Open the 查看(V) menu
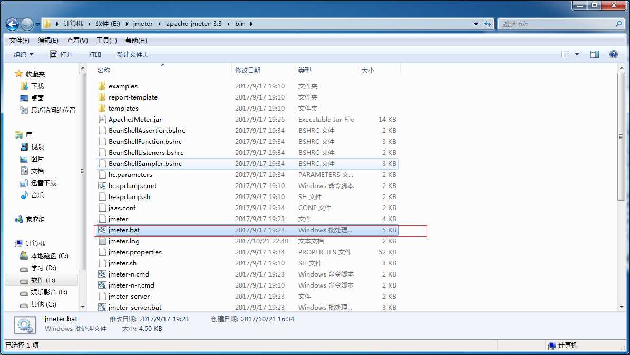This screenshot has height=355, width=630. click(77, 41)
